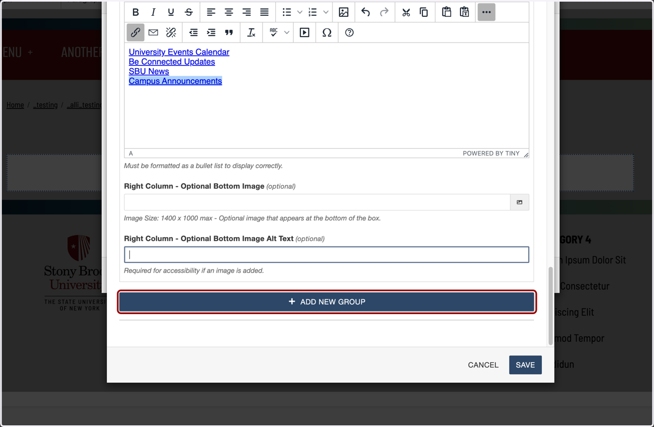Click the dialog vertical scrollbar
The height and width of the screenshot is (427, 654).
click(x=550, y=305)
